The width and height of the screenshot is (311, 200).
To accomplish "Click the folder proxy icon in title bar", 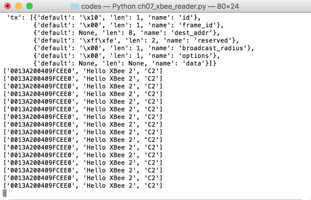I will pyautogui.click(x=75, y=6).
